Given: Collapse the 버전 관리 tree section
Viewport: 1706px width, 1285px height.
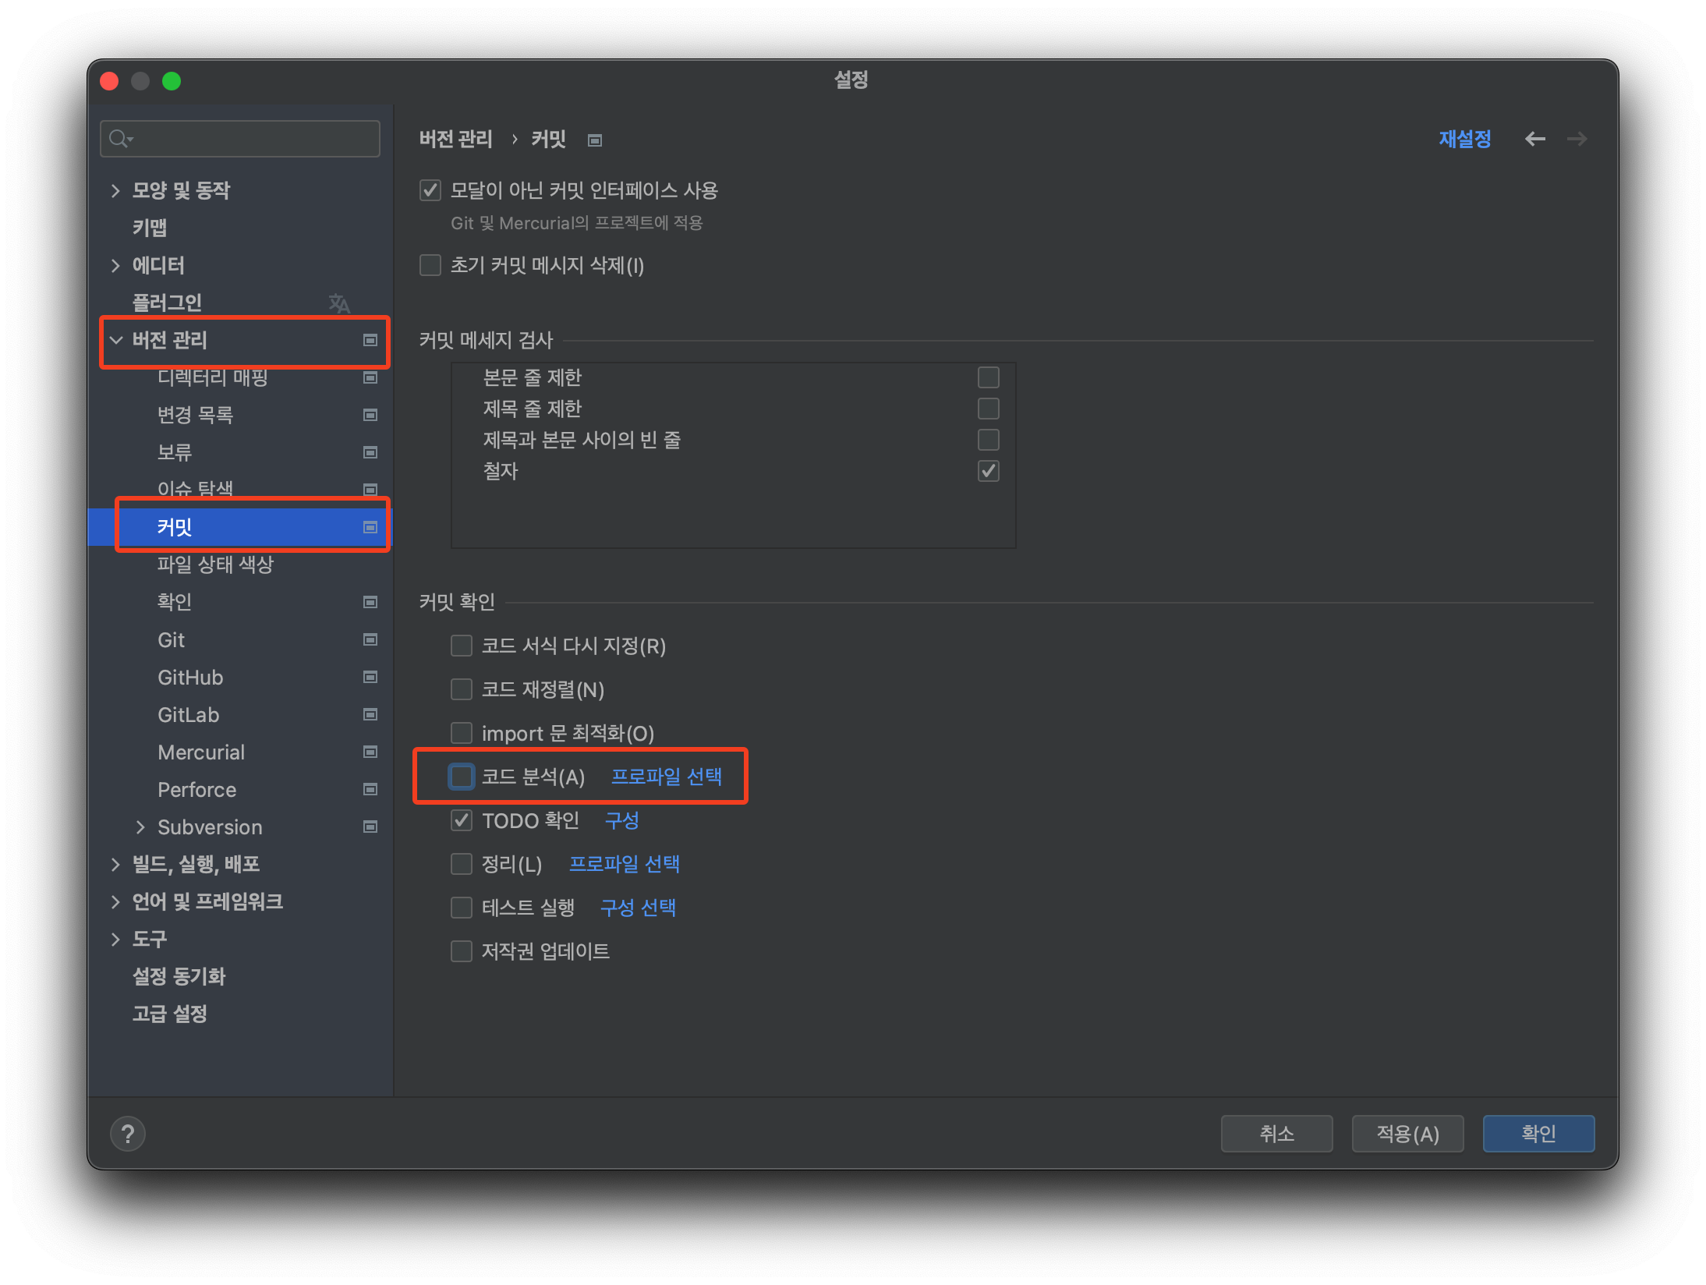Looking at the screenshot, I should pos(116,340).
